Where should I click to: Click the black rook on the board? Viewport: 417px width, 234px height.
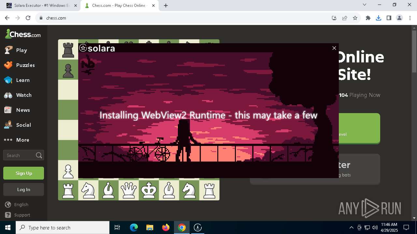coord(68,50)
